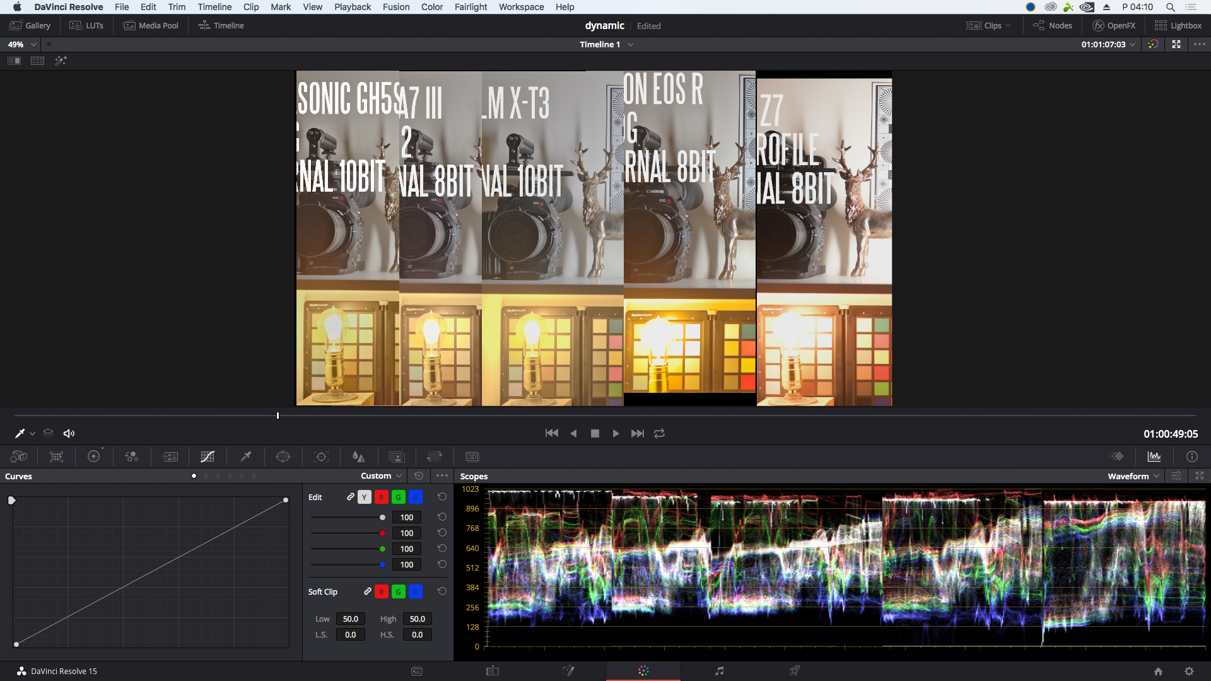Open the Fusion menu
1211x681 pixels.
pyautogui.click(x=396, y=7)
